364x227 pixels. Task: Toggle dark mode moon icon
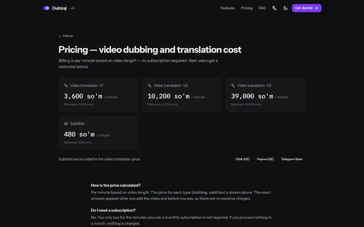pos(285,8)
